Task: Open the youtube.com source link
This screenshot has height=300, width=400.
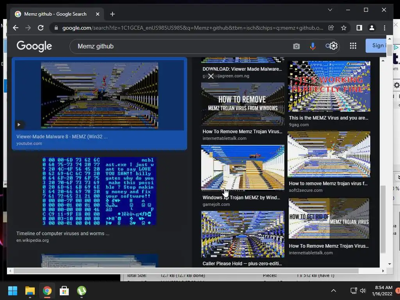Action: 29,143
